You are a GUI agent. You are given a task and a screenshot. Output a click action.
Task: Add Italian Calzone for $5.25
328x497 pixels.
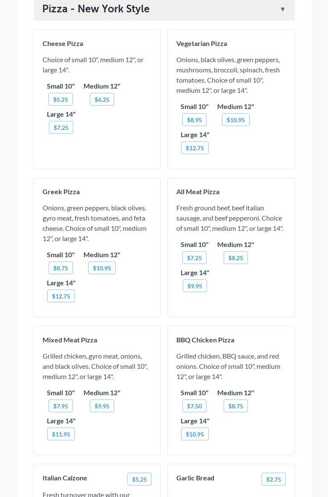139,479
